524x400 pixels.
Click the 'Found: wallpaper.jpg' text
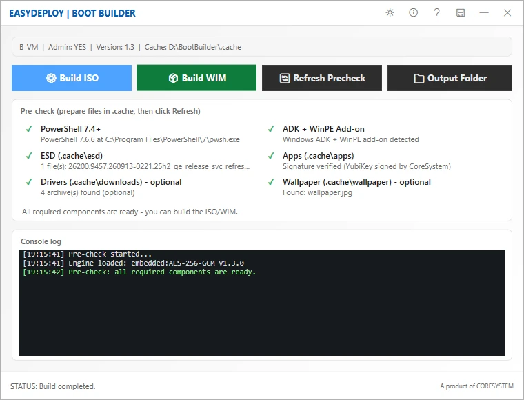pyautogui.click(x=317, y=192)
